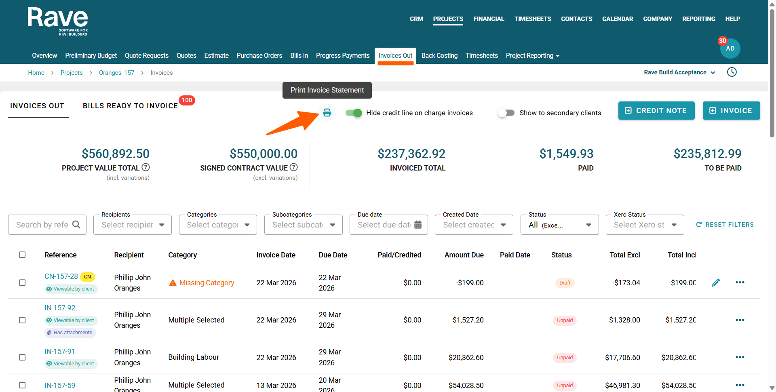Click the vertical page scrollbar

[772, 73]
